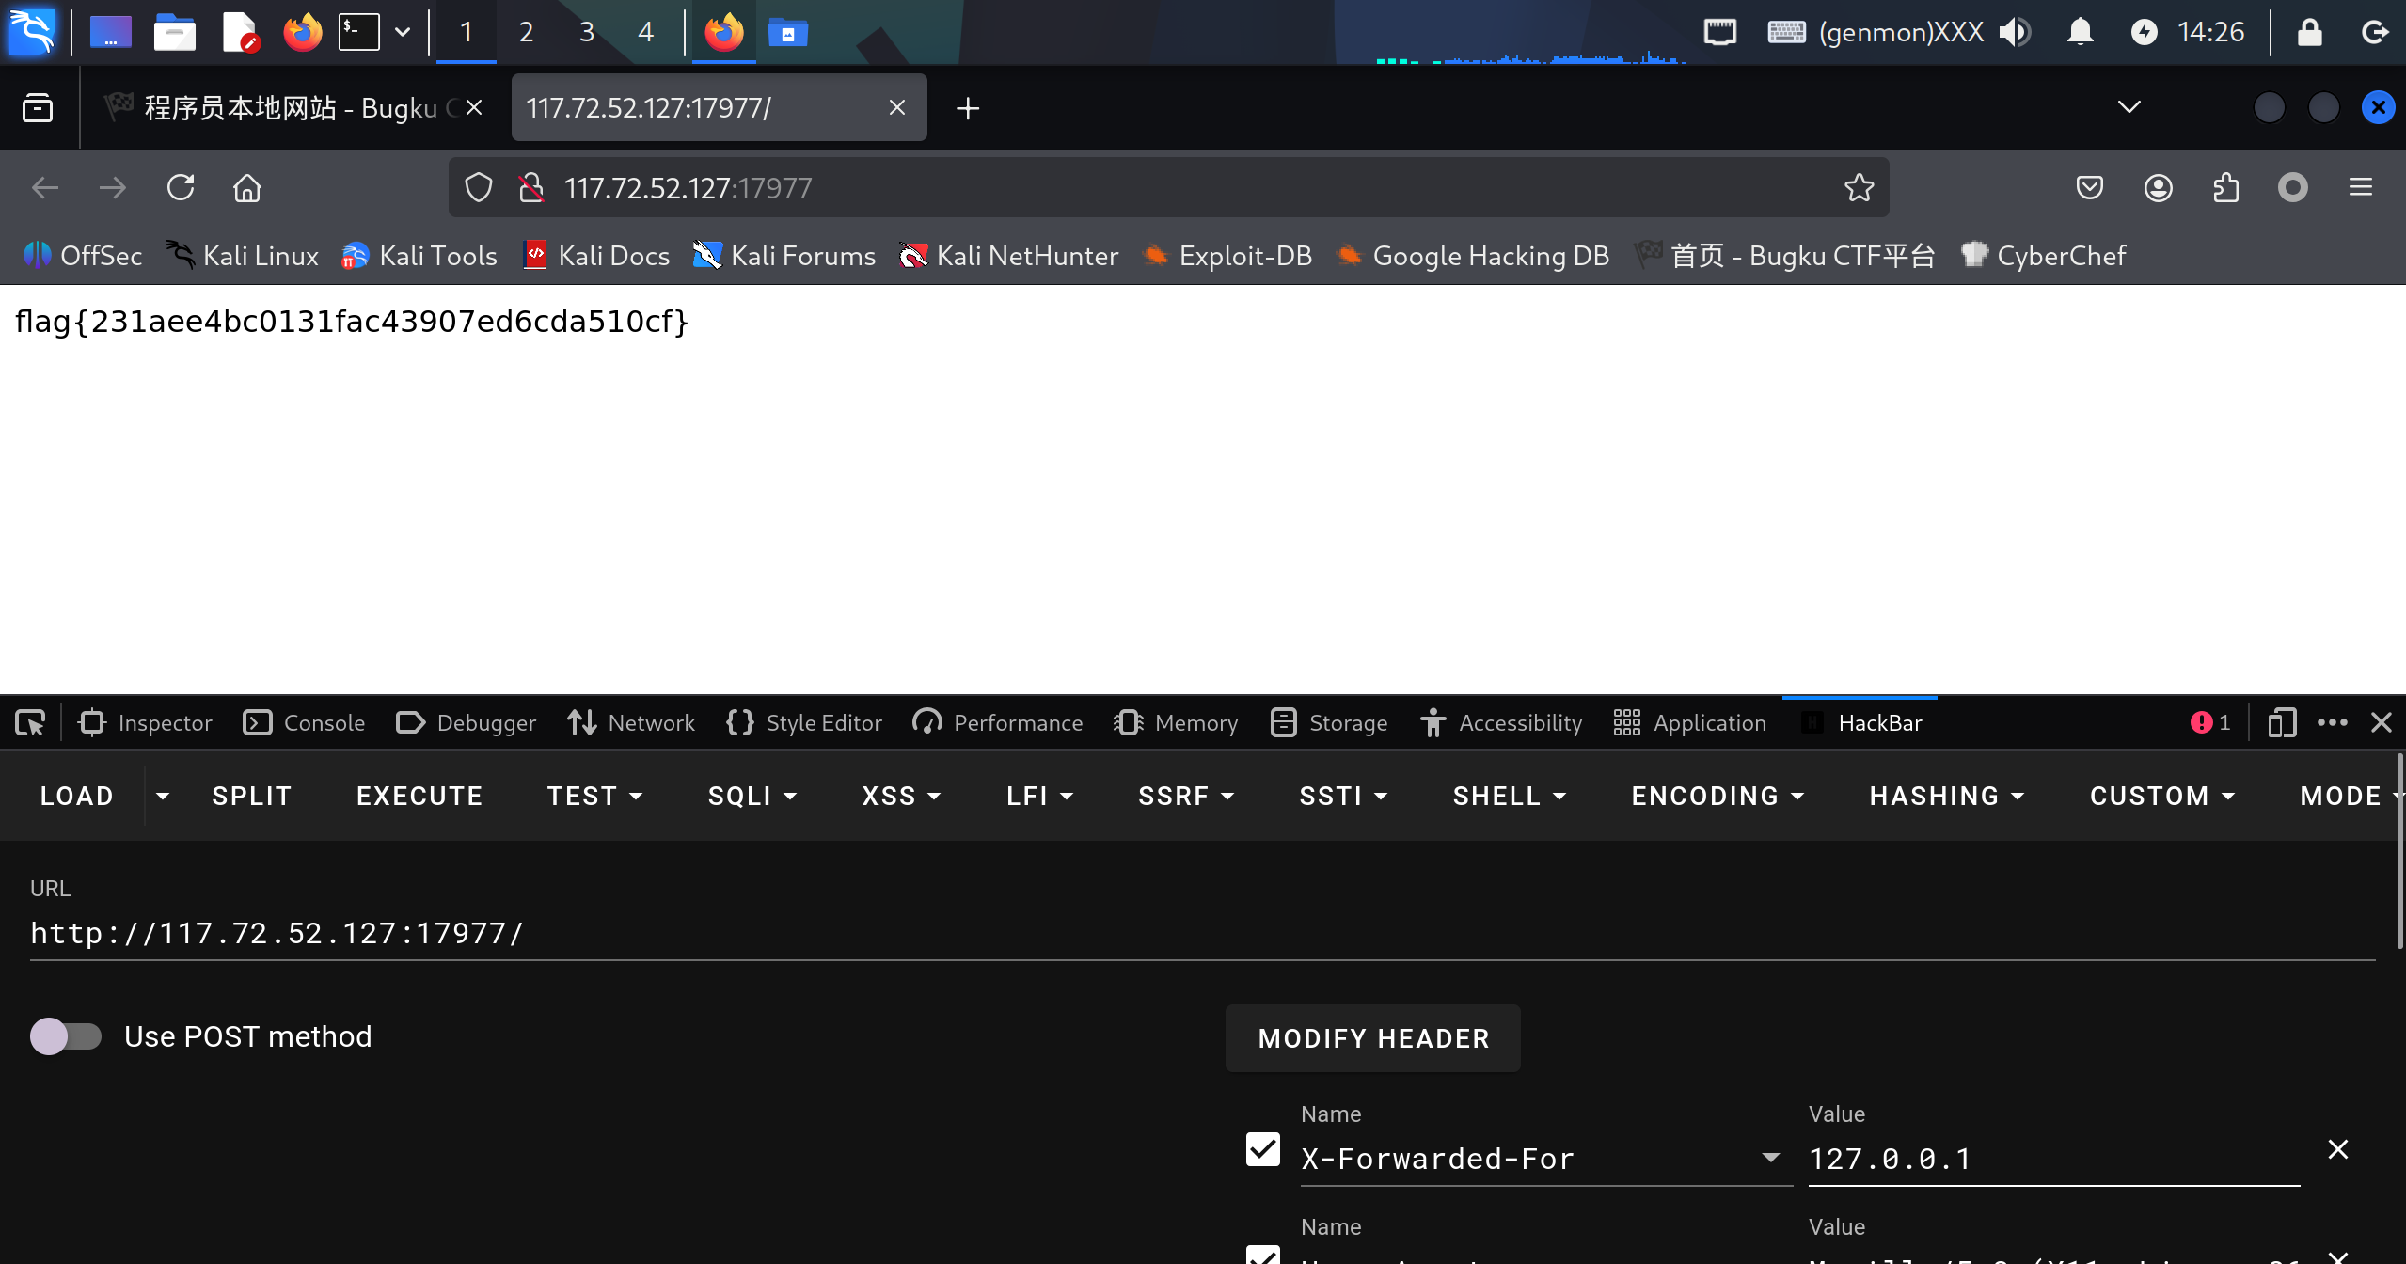
Task: Bookmark page with the star icon
Action: pyautogui.click(x=1859, y=188)
